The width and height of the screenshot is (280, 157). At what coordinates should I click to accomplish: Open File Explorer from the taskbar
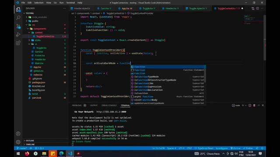coord(44,154)
